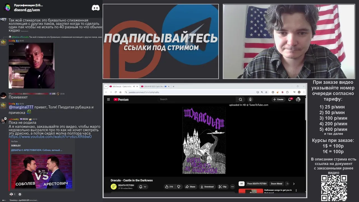Click the @marginal777 mention in chat

coord(21,107)
